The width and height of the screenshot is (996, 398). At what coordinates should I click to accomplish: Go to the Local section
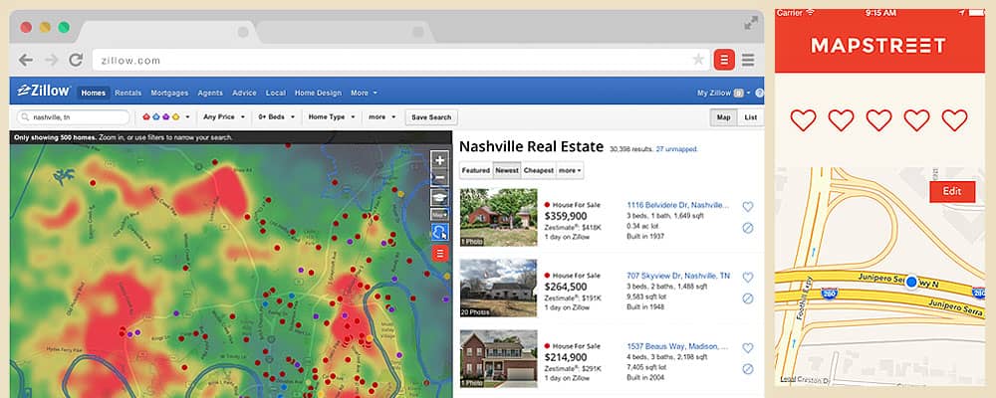[x=276, y=93]
